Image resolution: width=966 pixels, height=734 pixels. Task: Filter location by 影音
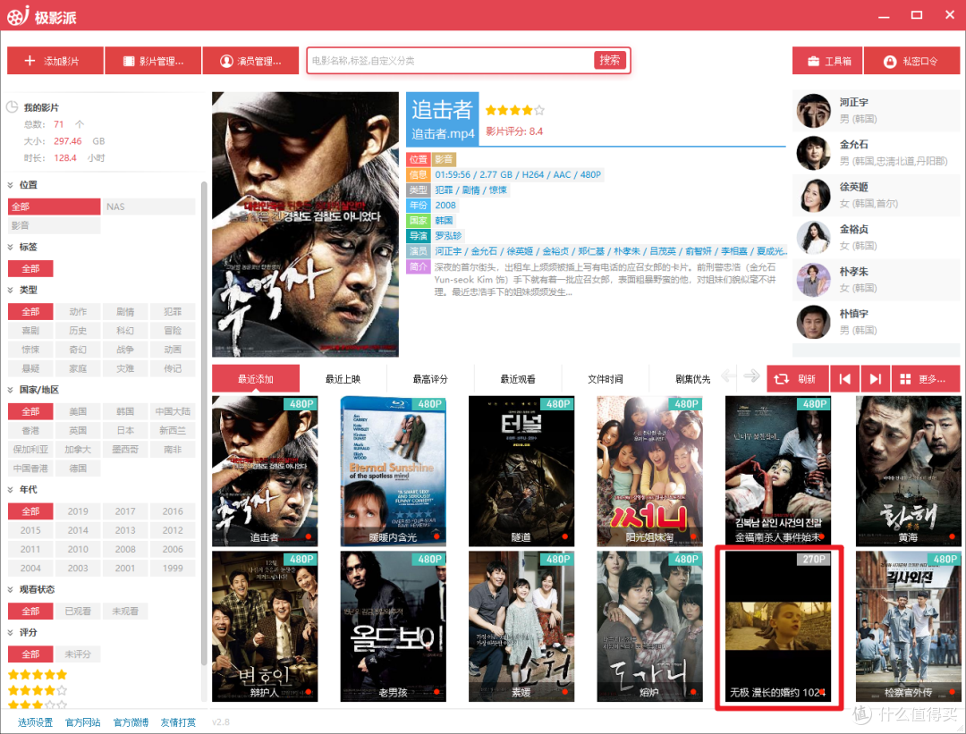(x=55, y=225)
